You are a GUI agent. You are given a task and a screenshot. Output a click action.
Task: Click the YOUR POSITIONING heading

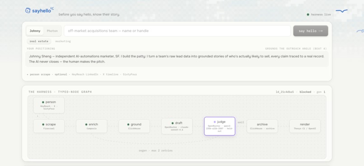pos(41,48)
